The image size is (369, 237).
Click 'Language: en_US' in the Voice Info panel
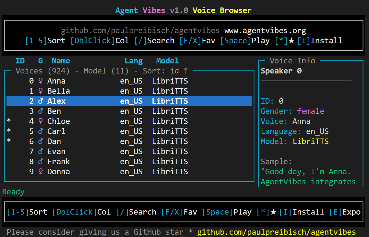(x=295, y=131)
